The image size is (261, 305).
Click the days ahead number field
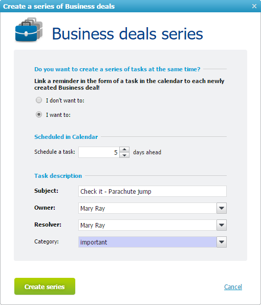click(99, 152)
